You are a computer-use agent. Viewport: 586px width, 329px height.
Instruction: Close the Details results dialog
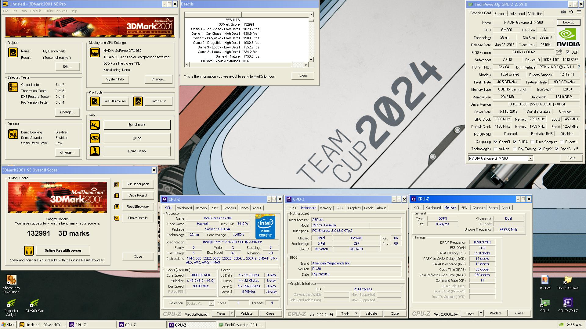[x=302, y=76]
